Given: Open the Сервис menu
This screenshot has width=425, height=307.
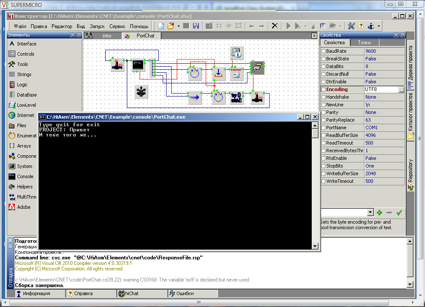Looking at the screenshot, I should [117, 26].
